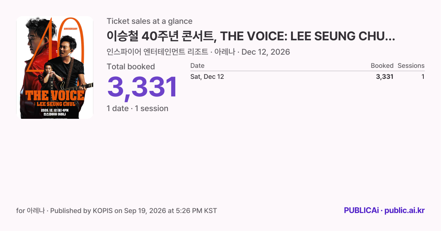Click the 'for 아레나' footer label
The height and width of the screenshot is (231, 441).
point(31,211)
